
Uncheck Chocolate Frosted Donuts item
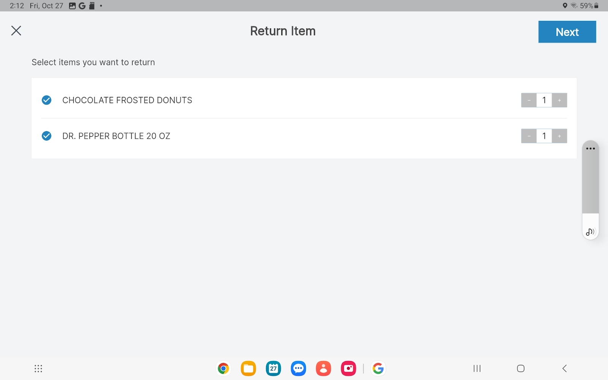click(46, 100)
